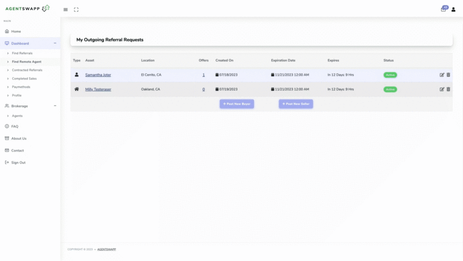
Task: Click the Post New Buyer button
Action: point(237,104)
